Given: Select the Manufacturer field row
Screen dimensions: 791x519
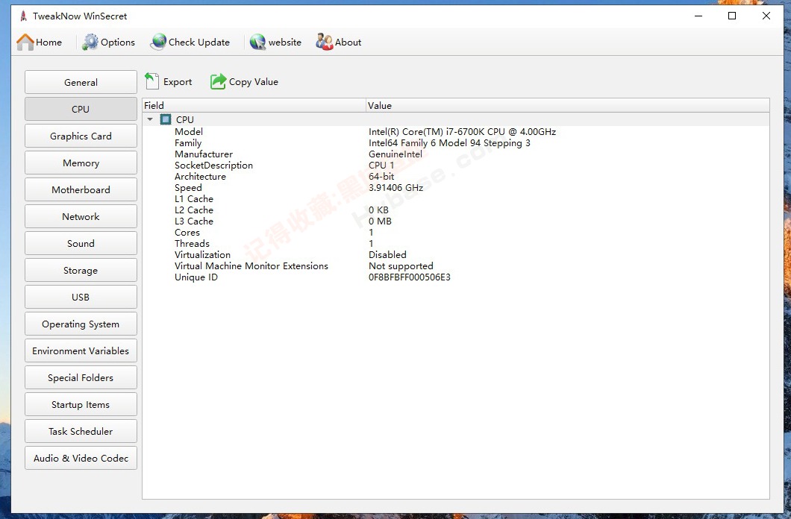Looking at the screenshot, I should pyautogui.click(x=456, y=154).
